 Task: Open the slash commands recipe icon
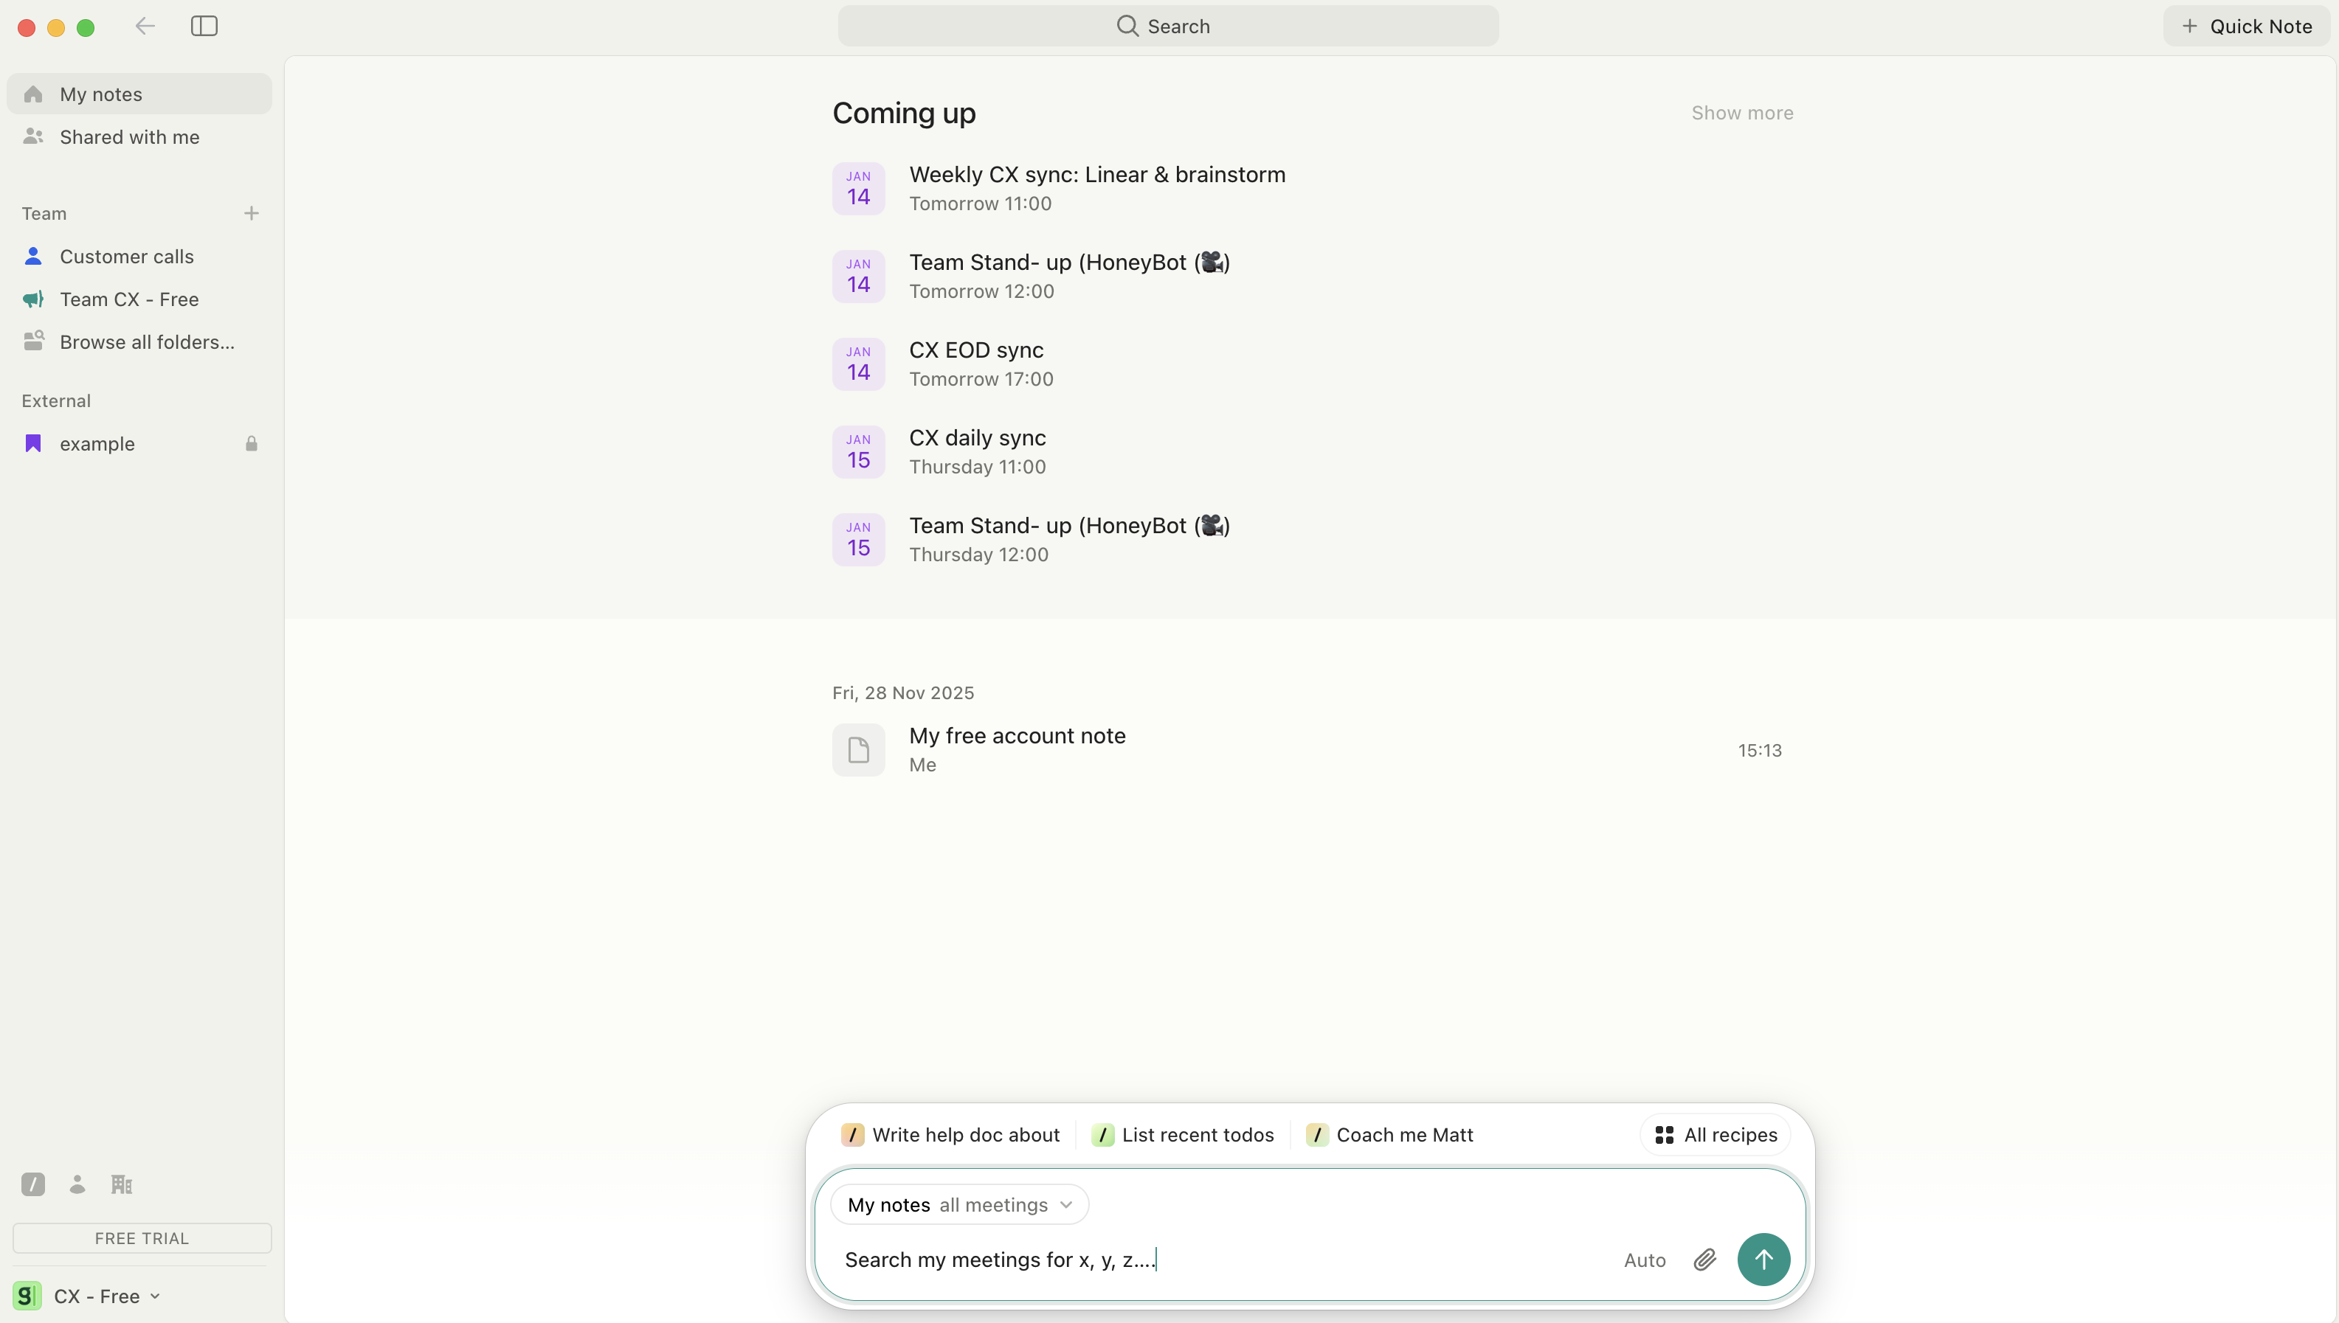[32, 1184]
